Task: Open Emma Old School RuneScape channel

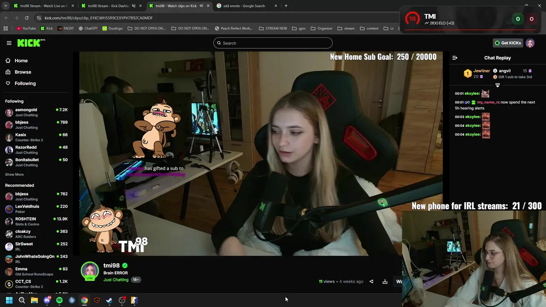Action: tap(36, 271)
